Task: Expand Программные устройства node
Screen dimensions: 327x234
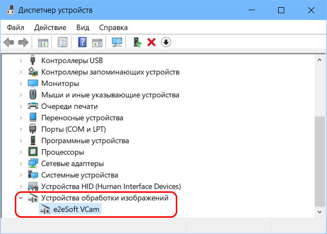Action: [x=21, y=141]
